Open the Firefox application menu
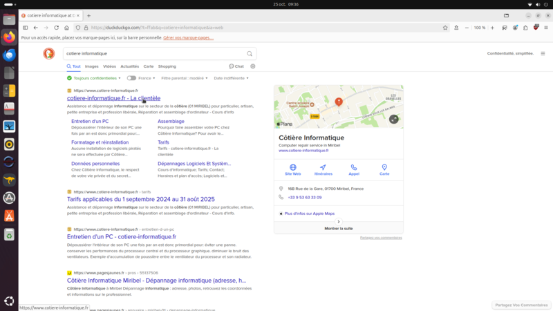This screenshot has width=553, height=311. point(546,28)
